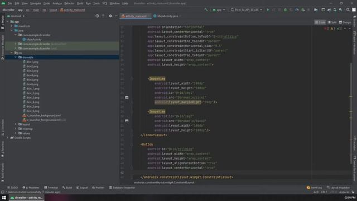This screenshot has height=201, width=357.
Task: Open the AVD Manager icon
Action: 335,10
